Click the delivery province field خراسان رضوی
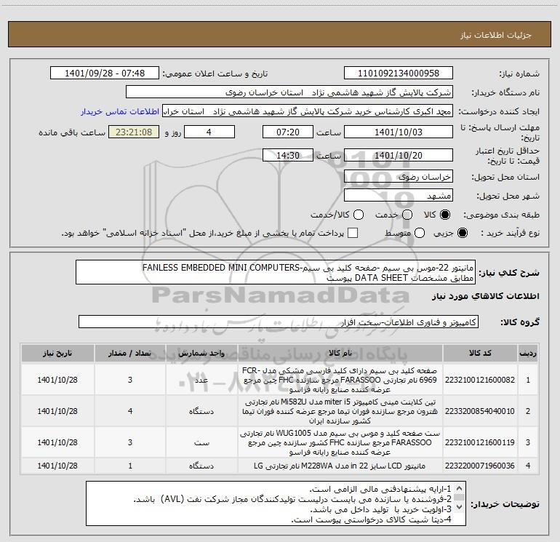560x542 pixels. [399, 177]
